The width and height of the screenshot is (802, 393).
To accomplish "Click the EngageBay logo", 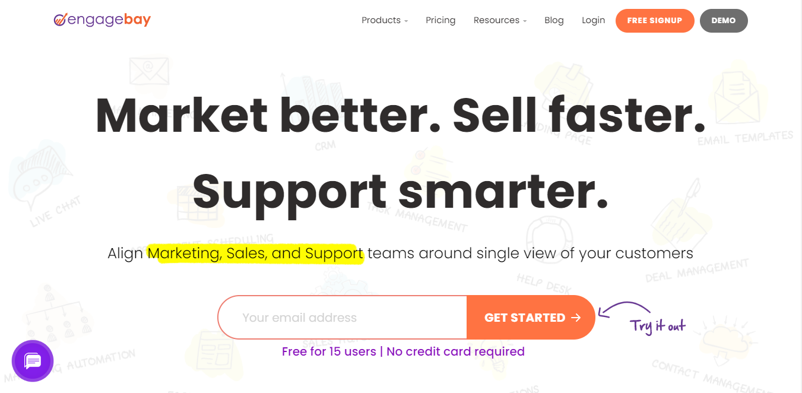I will point(102,20).
